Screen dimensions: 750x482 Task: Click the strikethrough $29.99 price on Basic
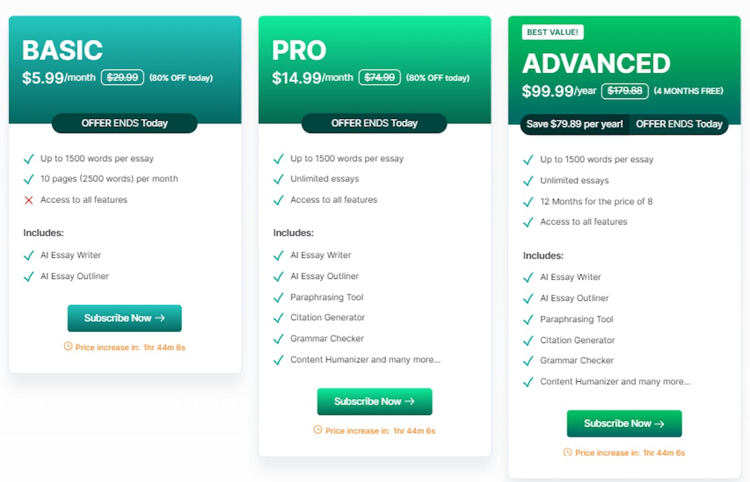[122, 77]
